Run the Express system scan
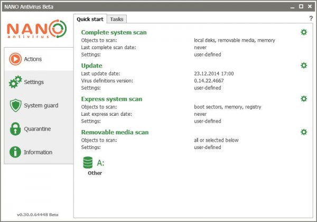Image resolution: width=317 pixels, height=222 pixels. coord(111,99)
